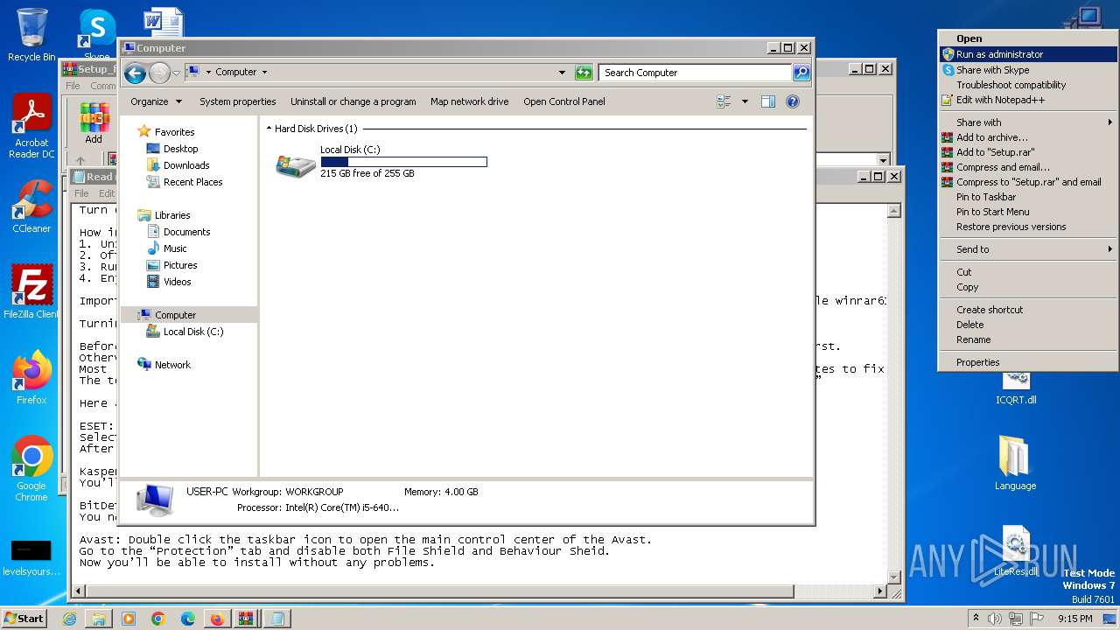Open Windows Explorer taskbar button
The image size is (1120, 630).
[x=99, y=619]
